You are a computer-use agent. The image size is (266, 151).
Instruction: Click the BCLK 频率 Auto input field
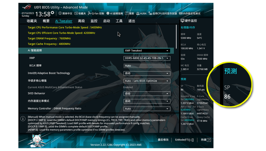[147, 66]
